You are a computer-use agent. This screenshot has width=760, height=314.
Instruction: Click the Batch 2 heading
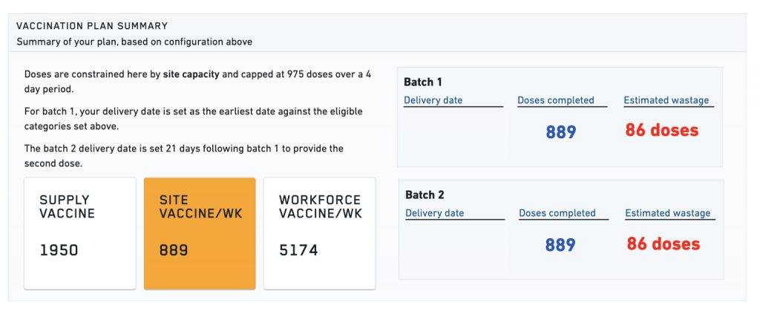(425, 194)
